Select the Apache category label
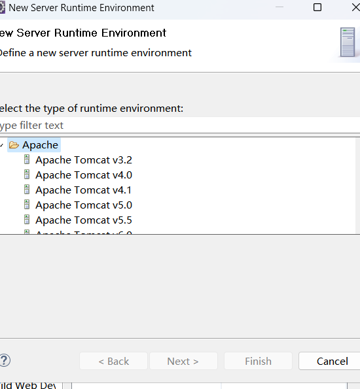The height and width of the screenshot is (389, 360). click(40, 145)
